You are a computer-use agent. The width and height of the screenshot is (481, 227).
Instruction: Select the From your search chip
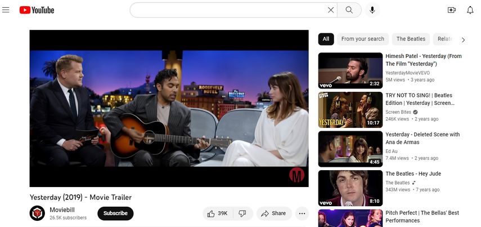click(363, 39)
